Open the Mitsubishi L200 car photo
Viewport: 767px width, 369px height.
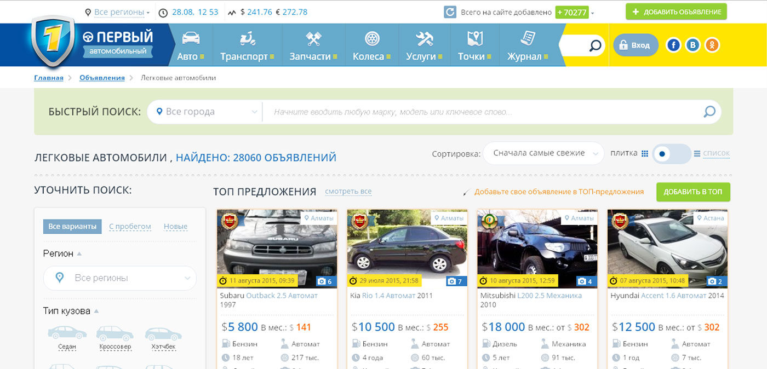point(537,249)
